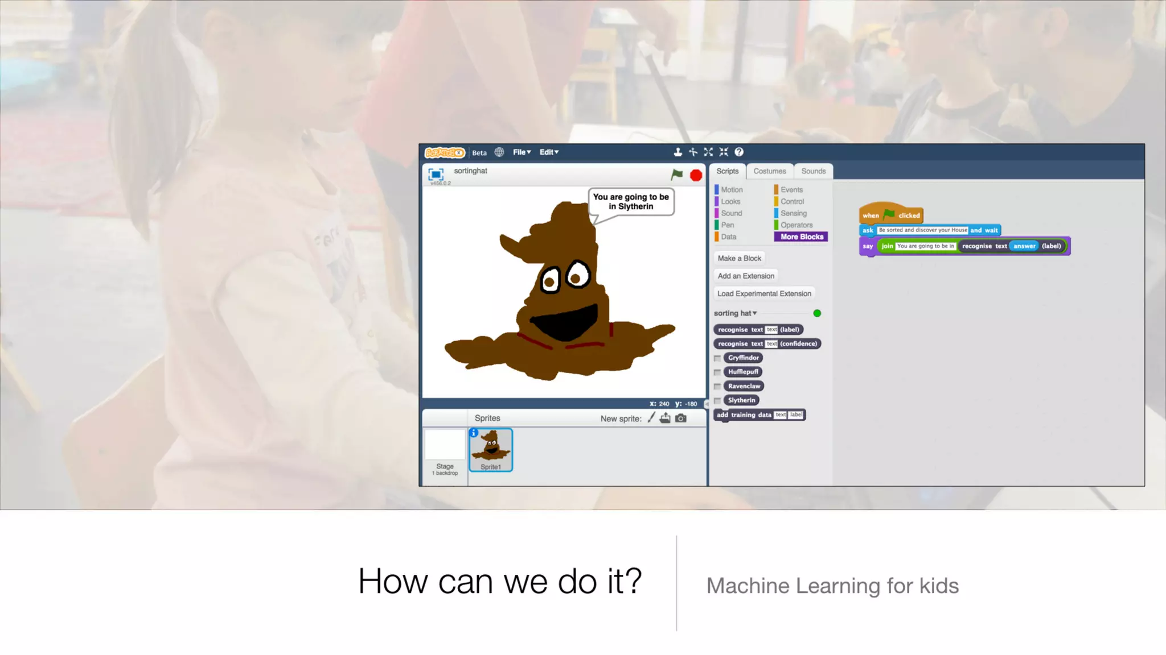Click the recognise text (confidence) palette block

point(767,344)
